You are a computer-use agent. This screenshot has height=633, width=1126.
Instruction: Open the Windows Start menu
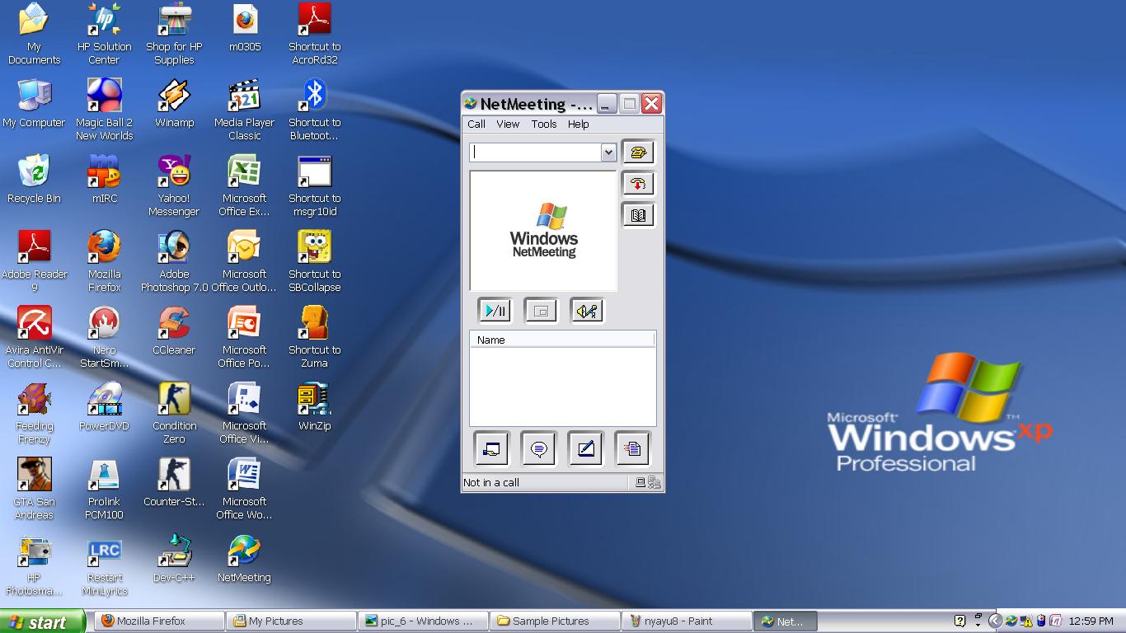(42, 621)
